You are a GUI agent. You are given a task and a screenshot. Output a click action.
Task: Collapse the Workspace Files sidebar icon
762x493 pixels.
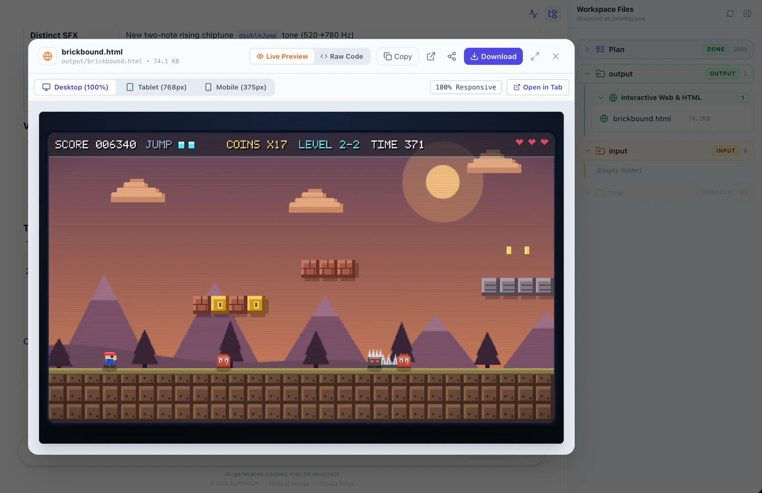(747, 14)
